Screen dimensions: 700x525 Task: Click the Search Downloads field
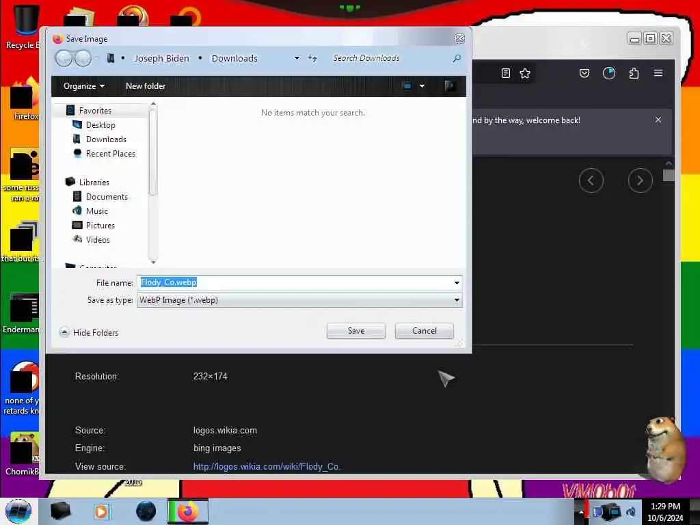point(389,59)
